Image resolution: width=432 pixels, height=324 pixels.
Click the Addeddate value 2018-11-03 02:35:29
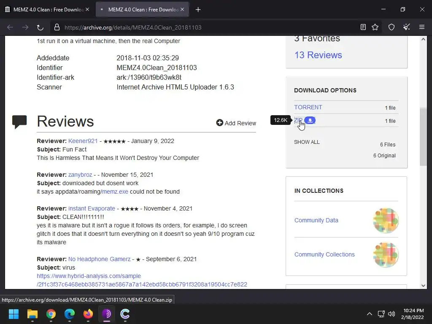148,58
